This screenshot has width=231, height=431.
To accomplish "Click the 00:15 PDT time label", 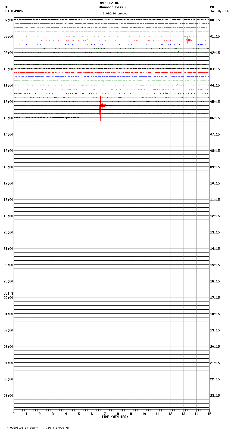I will point(215,20).
